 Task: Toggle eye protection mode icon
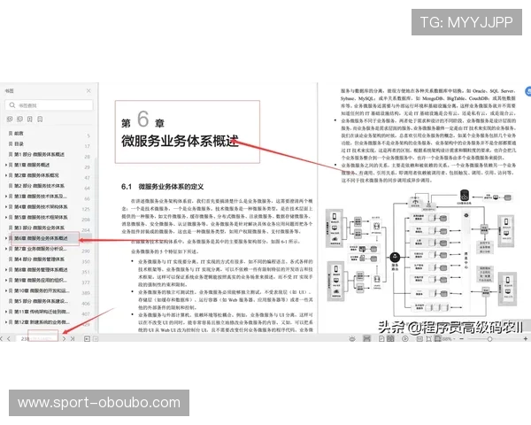tap(352, 338)
